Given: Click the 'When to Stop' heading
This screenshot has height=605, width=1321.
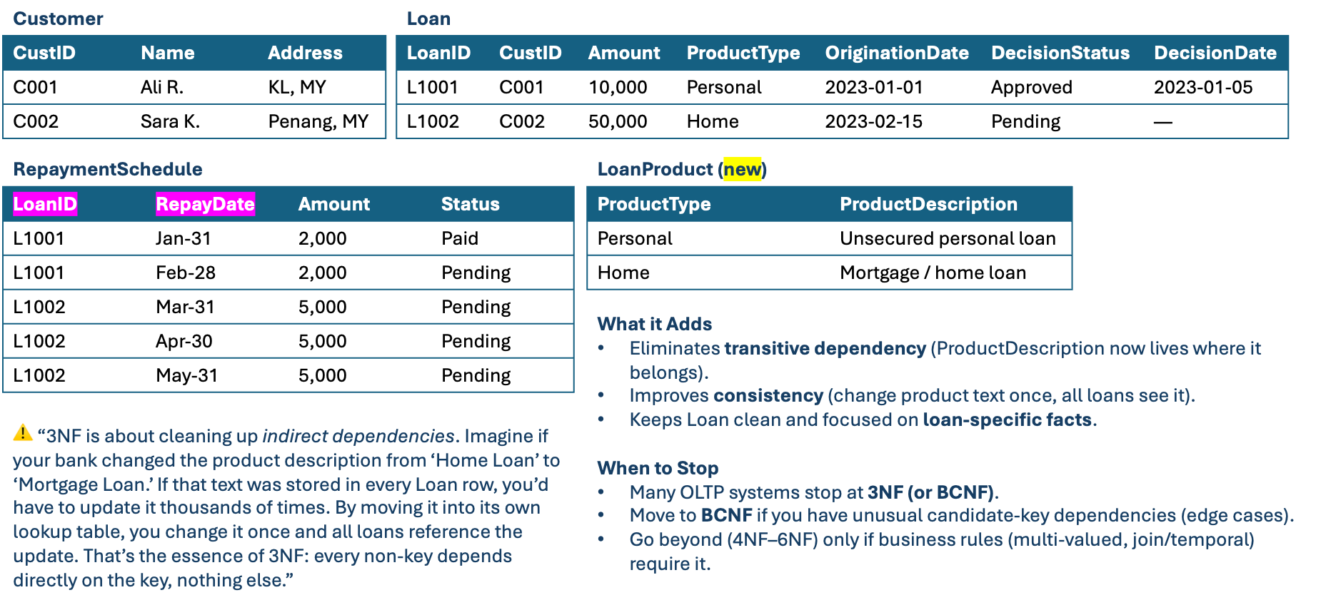Looking at the screenshot, I should (x=658, y=468).
